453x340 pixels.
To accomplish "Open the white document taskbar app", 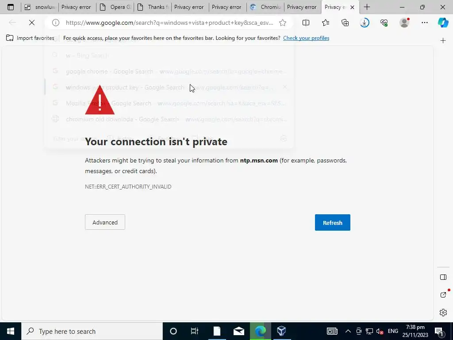I will 217,331.
